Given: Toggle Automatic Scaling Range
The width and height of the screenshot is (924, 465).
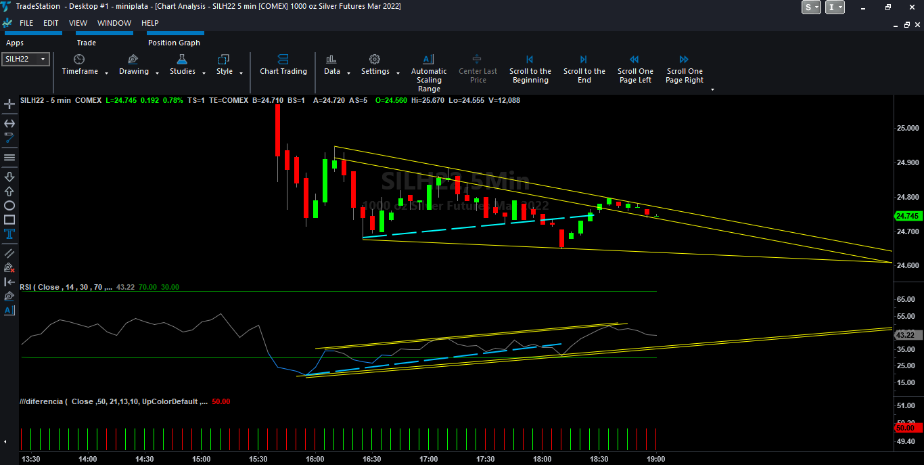Looking at the screenshot, I should point(428,73).
